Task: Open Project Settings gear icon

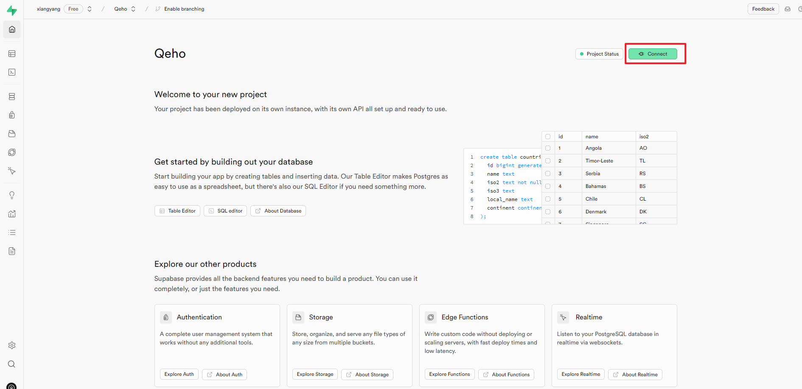Action: pyautogui.click(x=12, y=345)
